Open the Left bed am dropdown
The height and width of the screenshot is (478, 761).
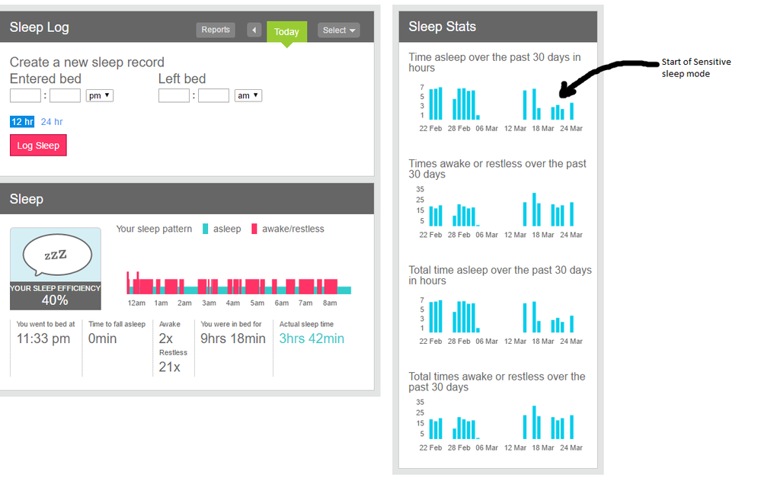click(248, 95)
